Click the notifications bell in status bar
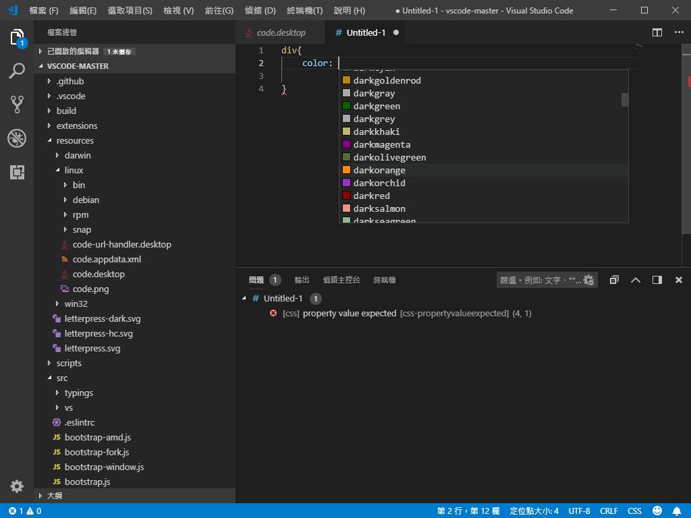Screen dimensions: 691x518 pos(676,511)
